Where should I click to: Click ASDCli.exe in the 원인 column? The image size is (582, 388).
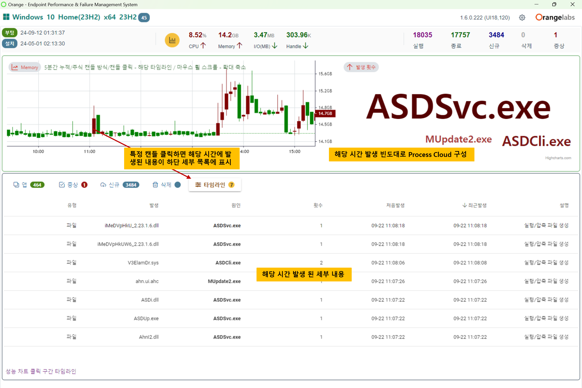(x=228, y=263)
